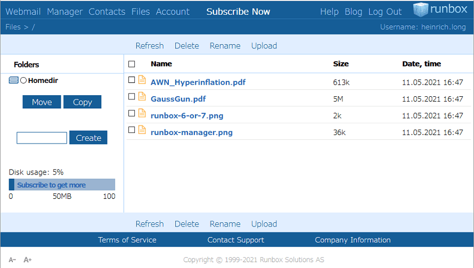The width and height of the screenshot is (474, 268).
Task: Log Out of the account
Action: [385, 12]
